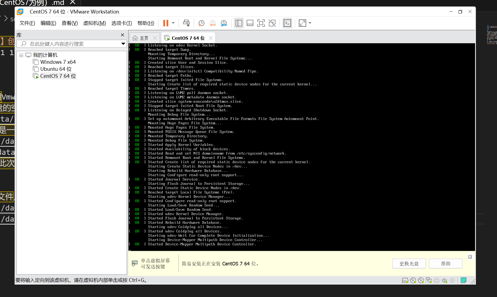Restore down the VMware window
The height and width of the screenshot is (297, 497).
click(x=460, y=12)
